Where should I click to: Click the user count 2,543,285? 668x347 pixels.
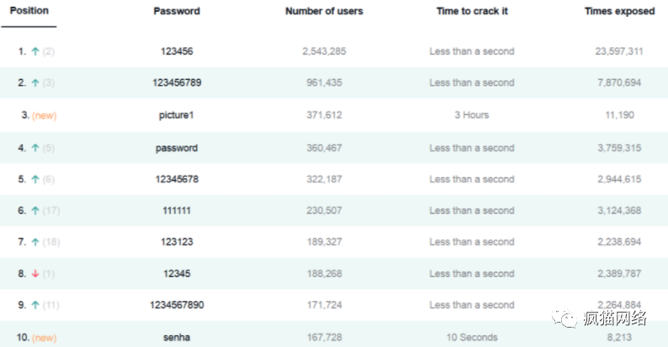pos(324,51)
